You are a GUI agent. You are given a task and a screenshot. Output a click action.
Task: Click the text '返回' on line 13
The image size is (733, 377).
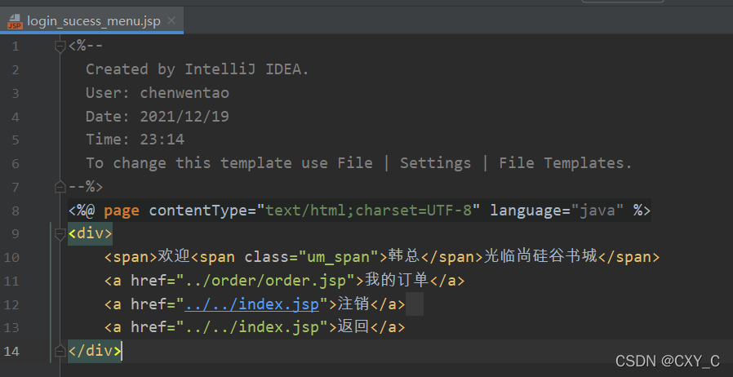tap(353, 327)
